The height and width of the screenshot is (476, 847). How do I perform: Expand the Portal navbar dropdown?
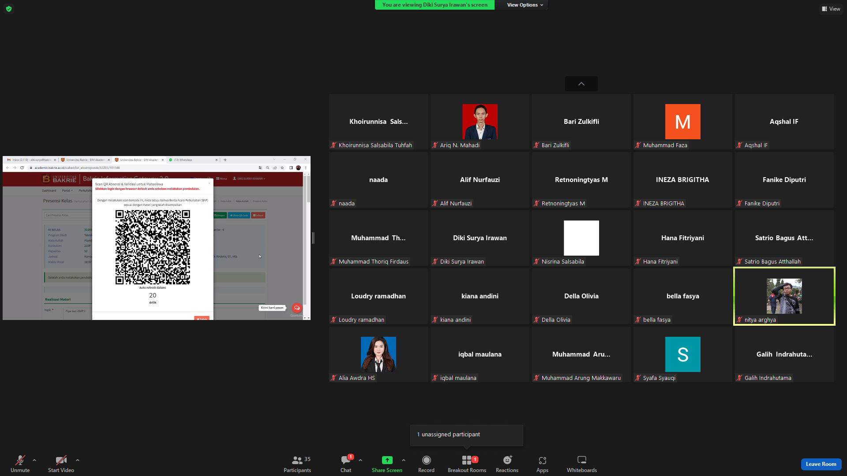click(67, 191)
